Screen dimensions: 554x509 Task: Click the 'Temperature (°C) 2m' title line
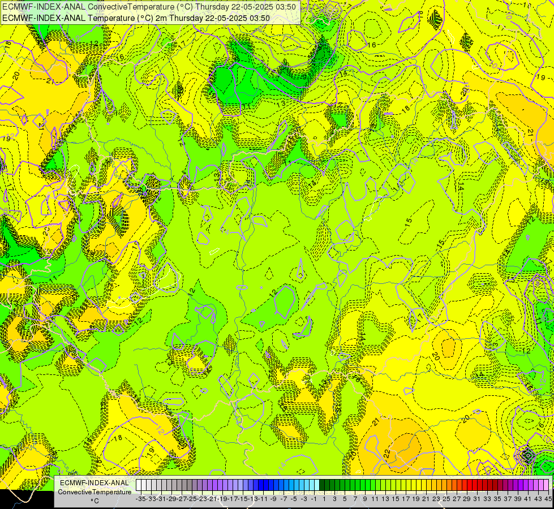pos(136,18)
